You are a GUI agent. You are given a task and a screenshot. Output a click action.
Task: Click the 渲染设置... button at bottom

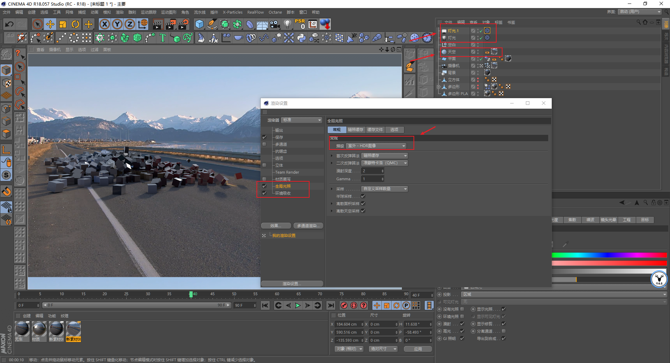(292, 284)
